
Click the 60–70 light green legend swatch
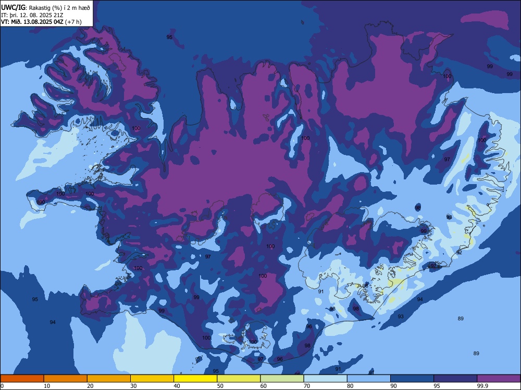point(282,379)
